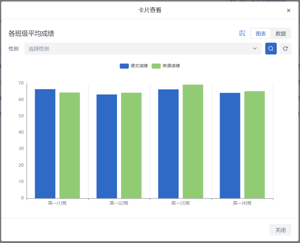Screen dimensions: 300x243
Task: Switch to the 图表 tab
Action: (x=261, y=34)
